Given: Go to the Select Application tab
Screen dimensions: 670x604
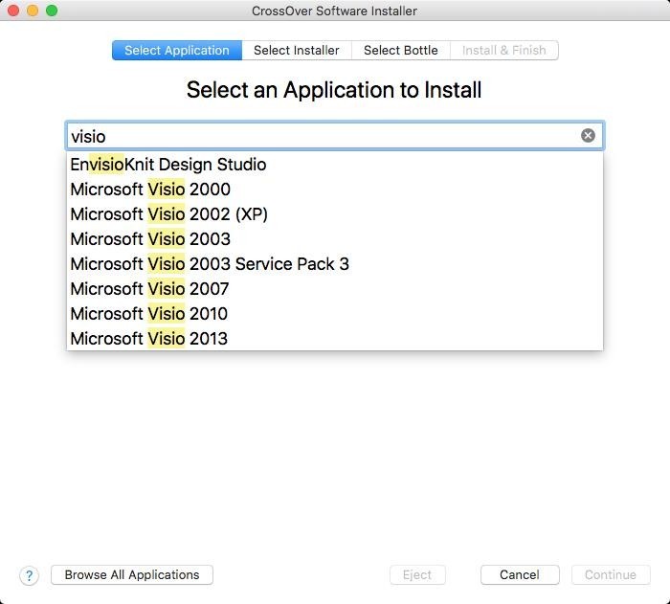Looking at the screenshot, I should [177, 50].
